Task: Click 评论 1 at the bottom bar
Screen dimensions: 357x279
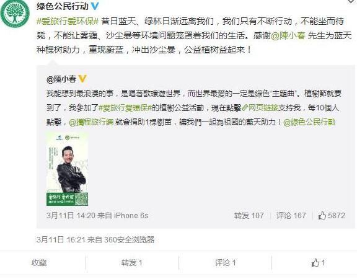Action: coord(225,263)
